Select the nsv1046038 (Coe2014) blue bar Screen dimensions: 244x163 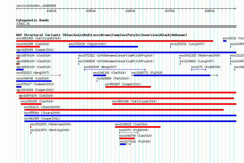[34, 81]
